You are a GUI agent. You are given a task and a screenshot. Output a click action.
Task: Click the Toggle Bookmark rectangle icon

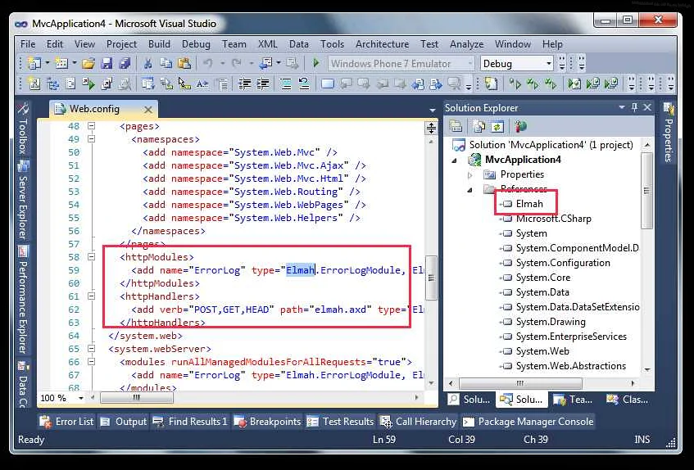tap(328, 84)
